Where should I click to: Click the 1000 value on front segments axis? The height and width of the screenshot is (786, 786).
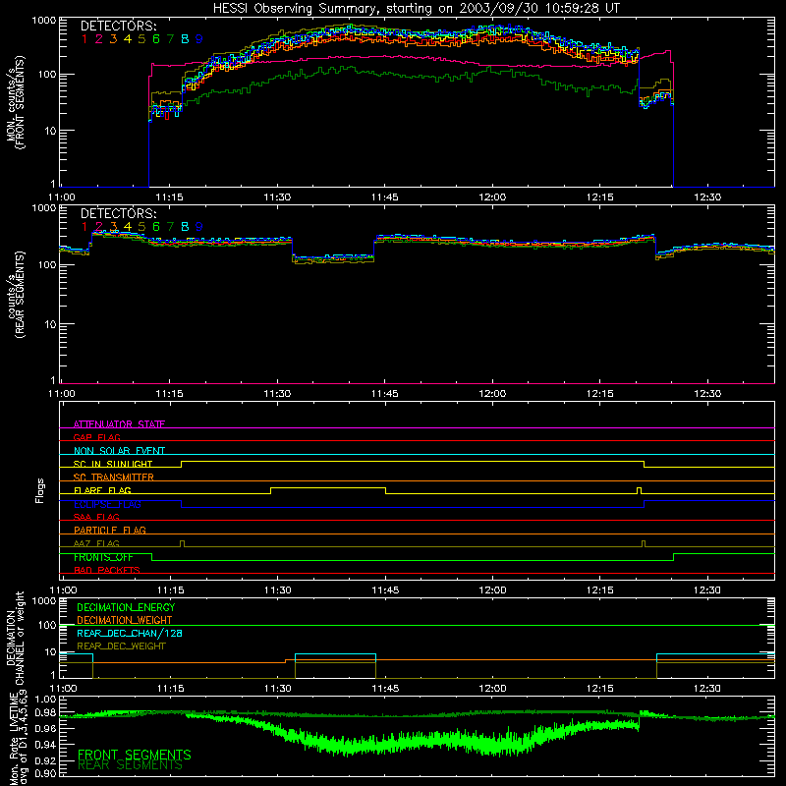[x=44, y=21]
